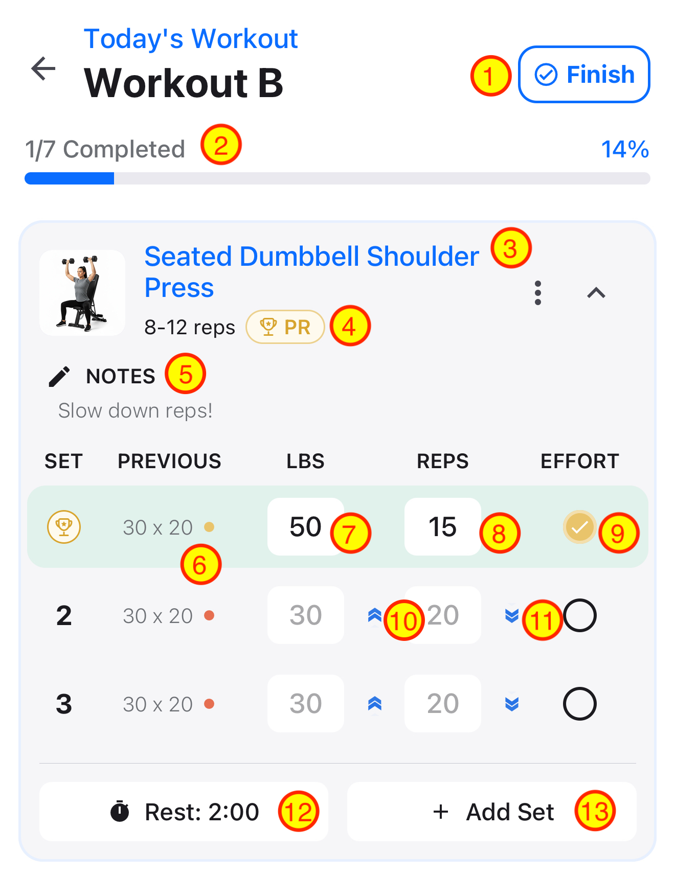Finish the workout
The image size is (675, 876).
pyautogui.click(x=584, y=75)
